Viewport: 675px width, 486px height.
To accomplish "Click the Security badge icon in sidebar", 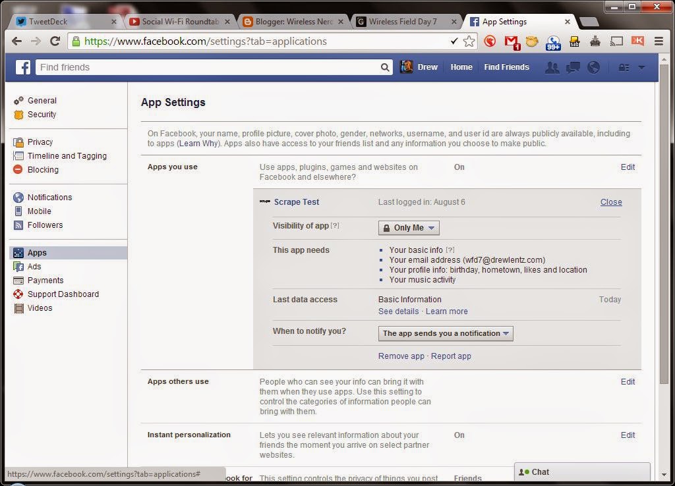I will [18, 115].
